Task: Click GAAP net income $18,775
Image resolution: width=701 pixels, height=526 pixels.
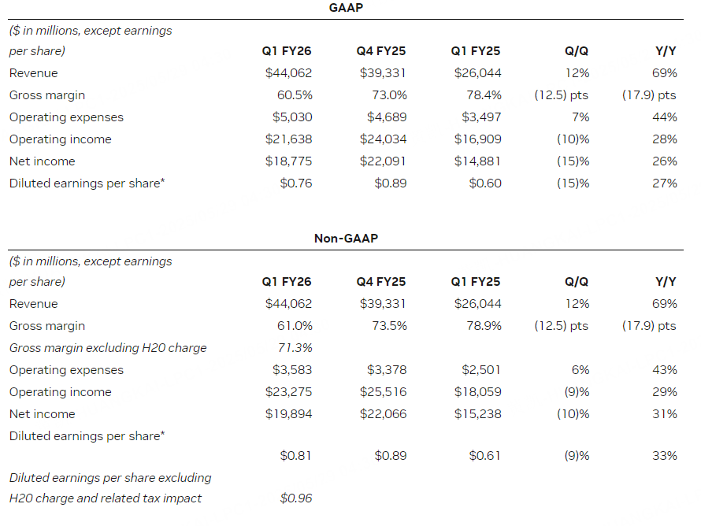Action: 288,161
